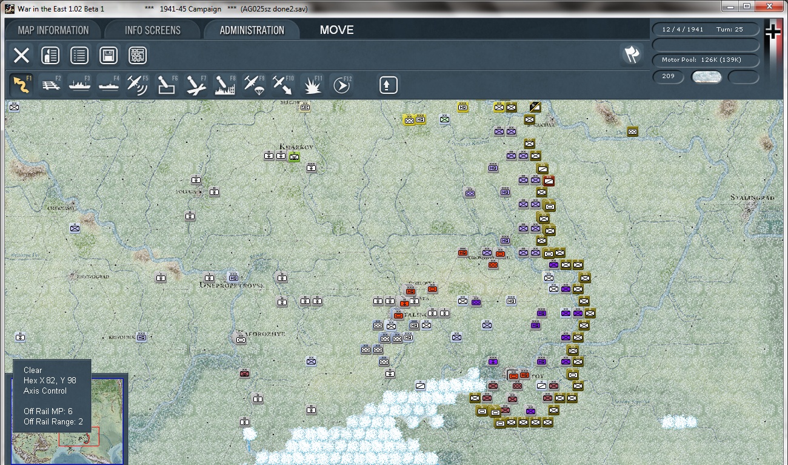Select the Bomb airfield mode (F7) icon
The width and height of the screenshot is (788, 465).
pos(196,85)
